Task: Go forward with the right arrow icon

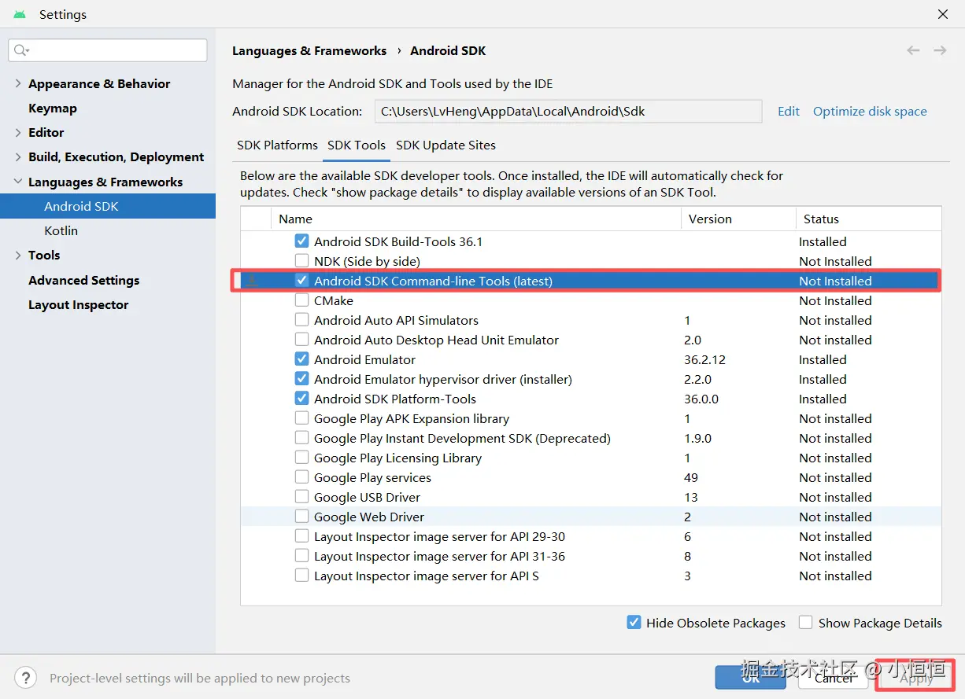Action: (940, 50)
